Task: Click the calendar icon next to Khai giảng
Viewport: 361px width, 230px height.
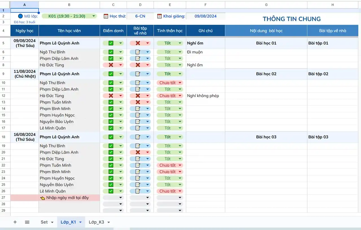Action: pos(159,16)
